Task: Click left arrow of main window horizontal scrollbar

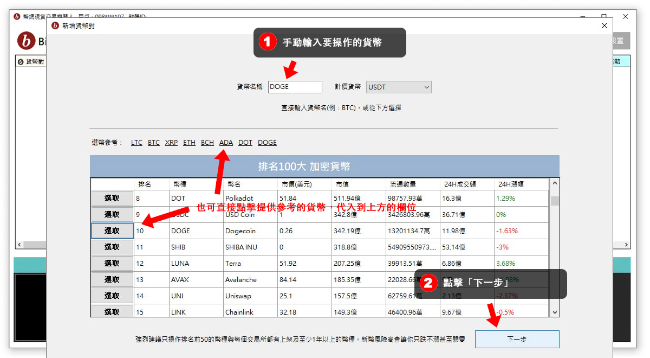Action: pos(18,245)
